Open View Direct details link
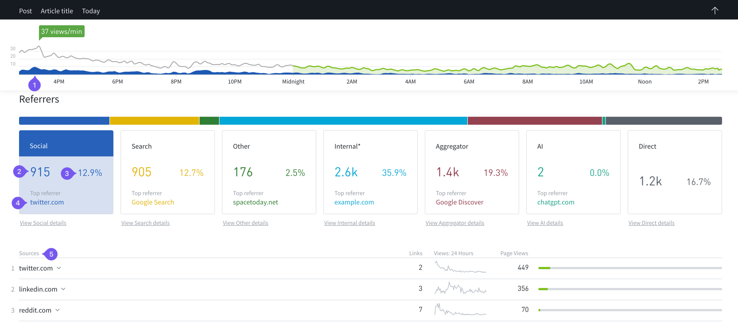 tap(651, 223)
